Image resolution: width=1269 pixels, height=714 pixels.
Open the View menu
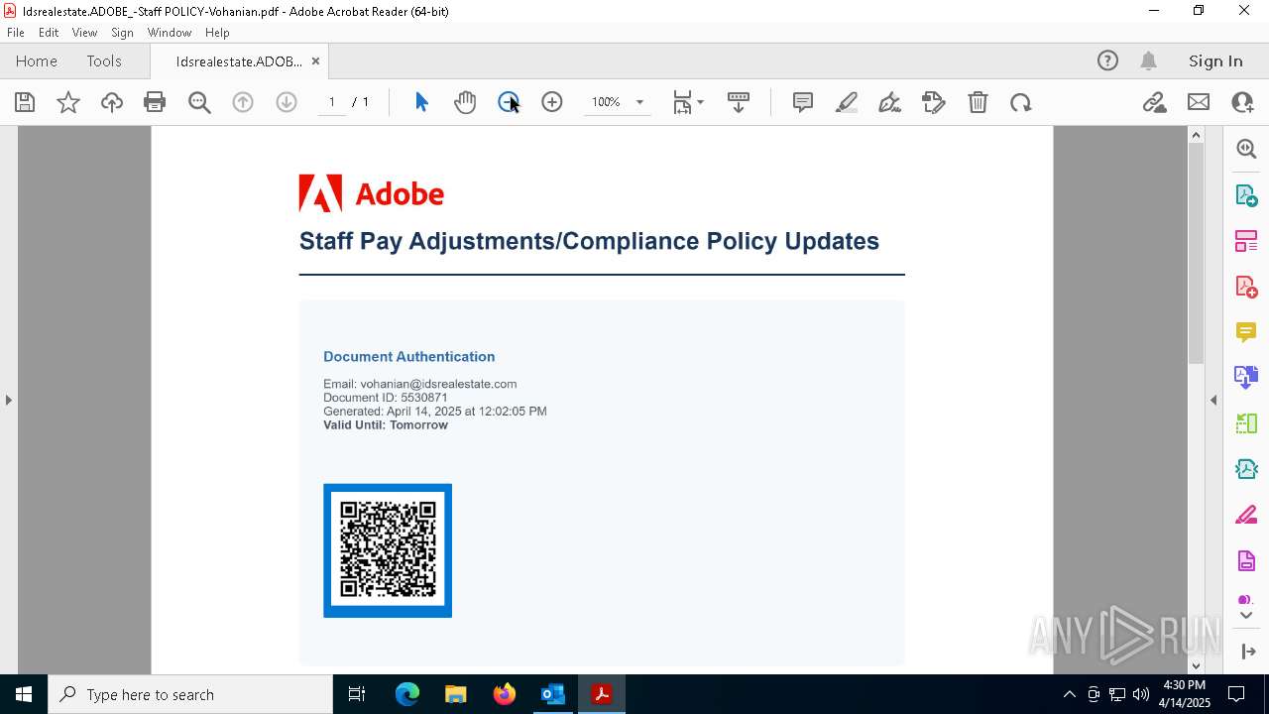tap(85, 33)
